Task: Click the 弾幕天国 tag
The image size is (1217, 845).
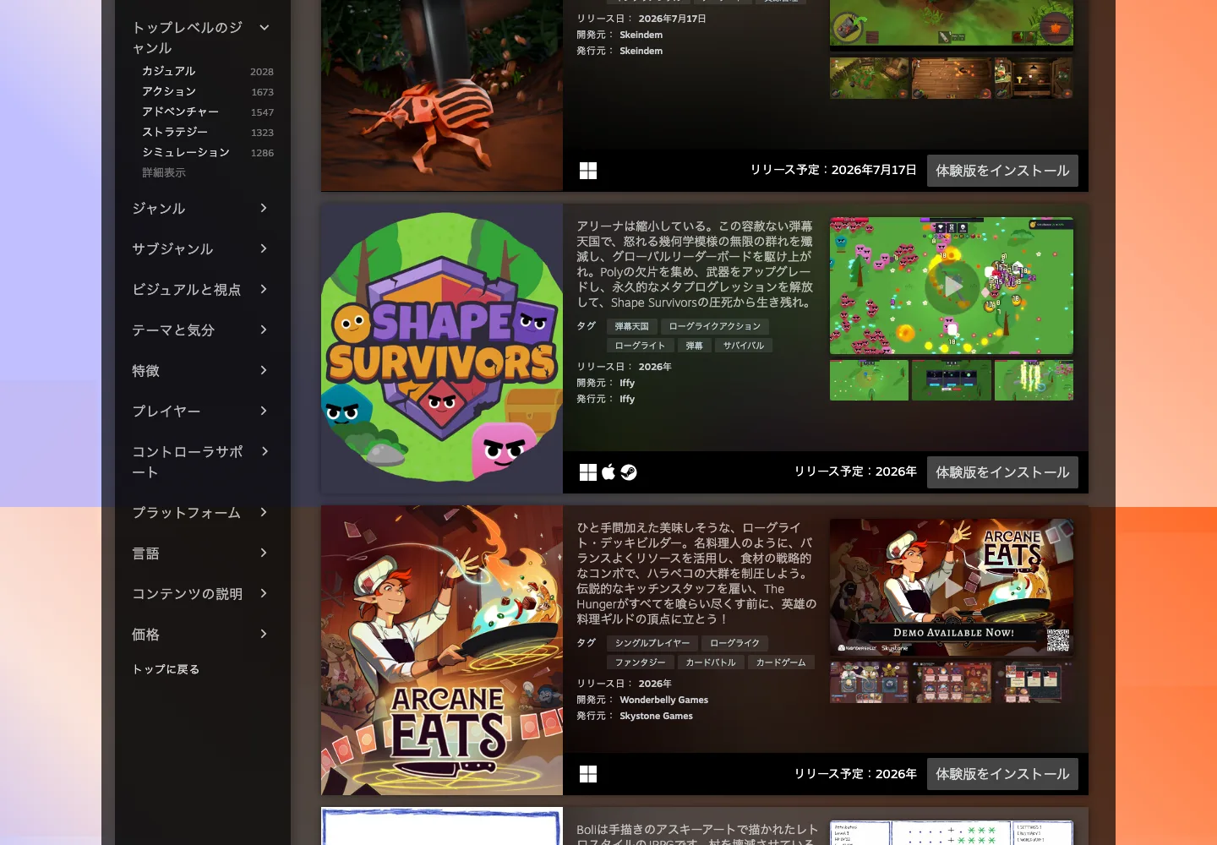Action: click(632, 326)
